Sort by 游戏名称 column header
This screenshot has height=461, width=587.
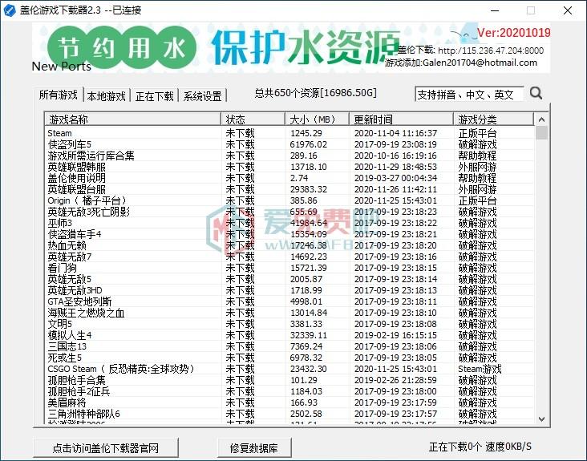tap(132, 119)
